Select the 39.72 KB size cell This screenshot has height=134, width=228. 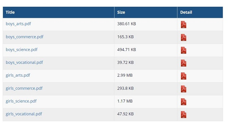[x=146, y=63]
